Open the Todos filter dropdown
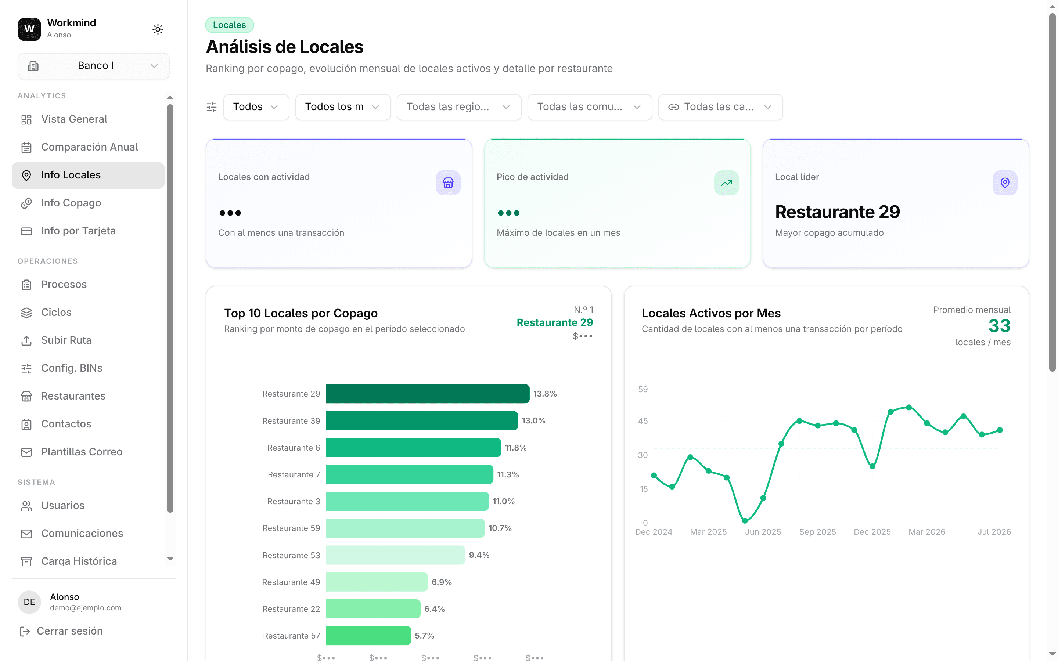 tap(256, 107)
